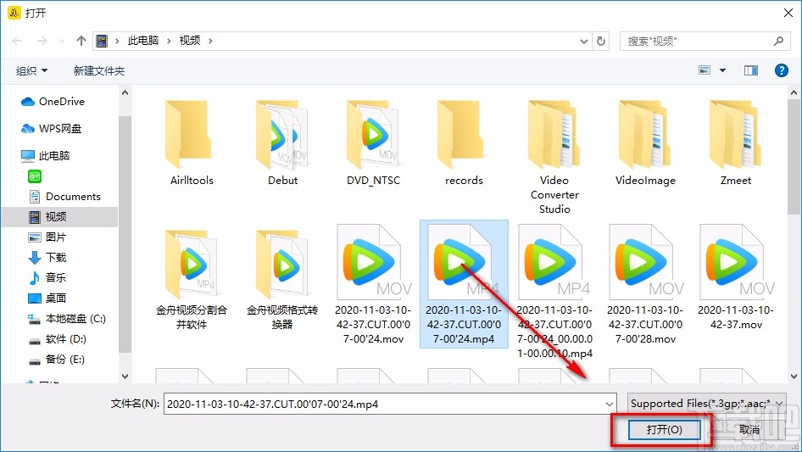
Task: Expand the 文件名 combo dropdown arrow
Action: point(610,404)
